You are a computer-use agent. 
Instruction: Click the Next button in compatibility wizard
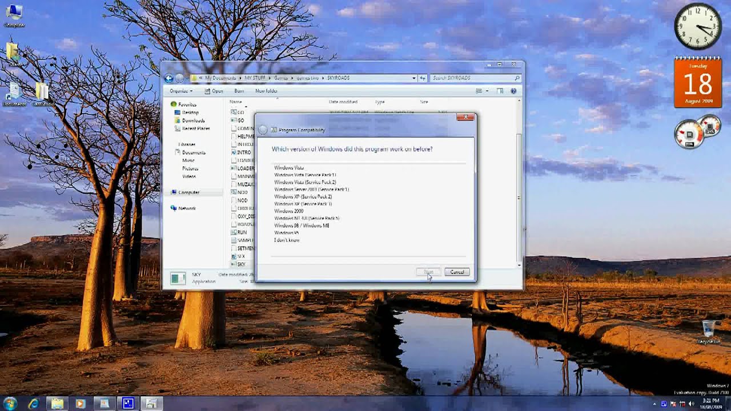(428, 272)
